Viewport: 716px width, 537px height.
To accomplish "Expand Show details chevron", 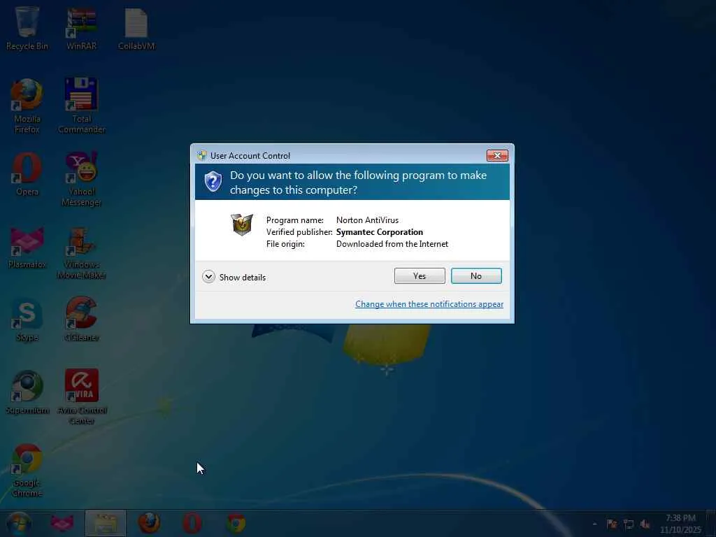I will [x=208, y=277].
